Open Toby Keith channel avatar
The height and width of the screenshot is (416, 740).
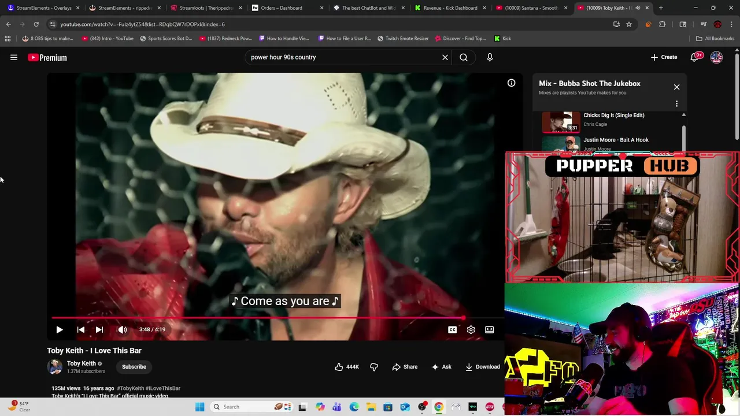[55, 367]
